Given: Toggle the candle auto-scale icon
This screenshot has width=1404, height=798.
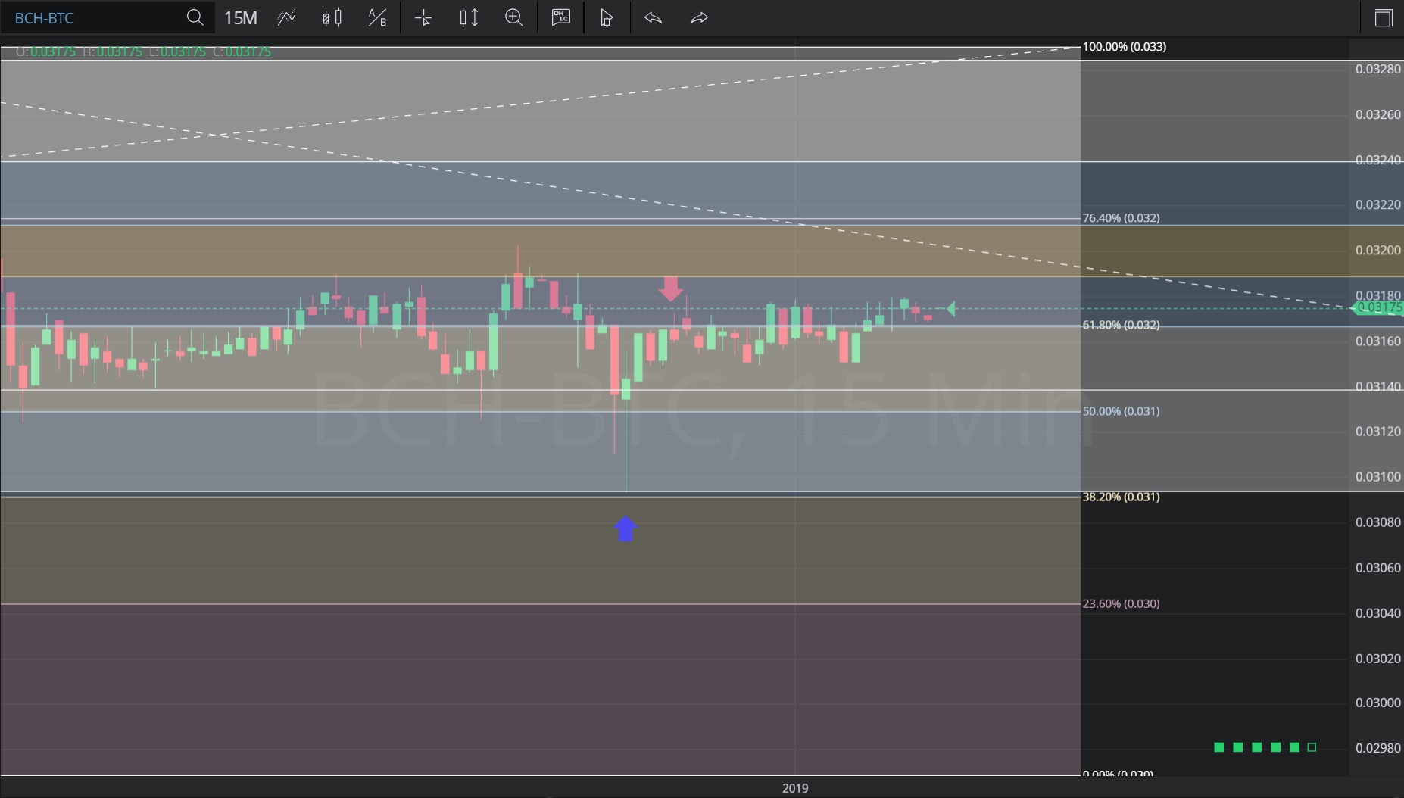Looking at the screenshot, I should pos(469,17).
